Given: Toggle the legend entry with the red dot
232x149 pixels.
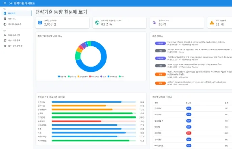Looking at the screenshot, I should [x=94, y=77].
